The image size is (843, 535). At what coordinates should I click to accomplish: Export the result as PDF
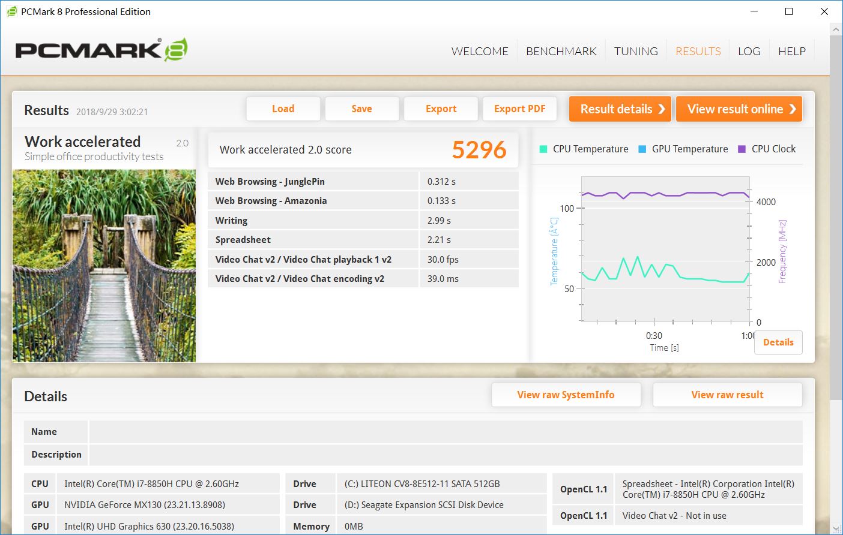tap(520, 109)
